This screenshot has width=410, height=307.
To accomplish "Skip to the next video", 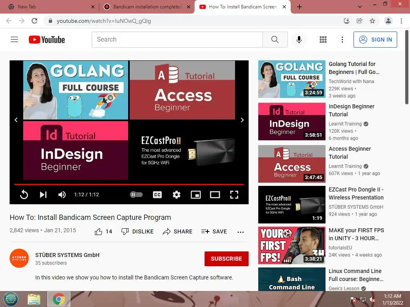I will click(x=43, y=195).
